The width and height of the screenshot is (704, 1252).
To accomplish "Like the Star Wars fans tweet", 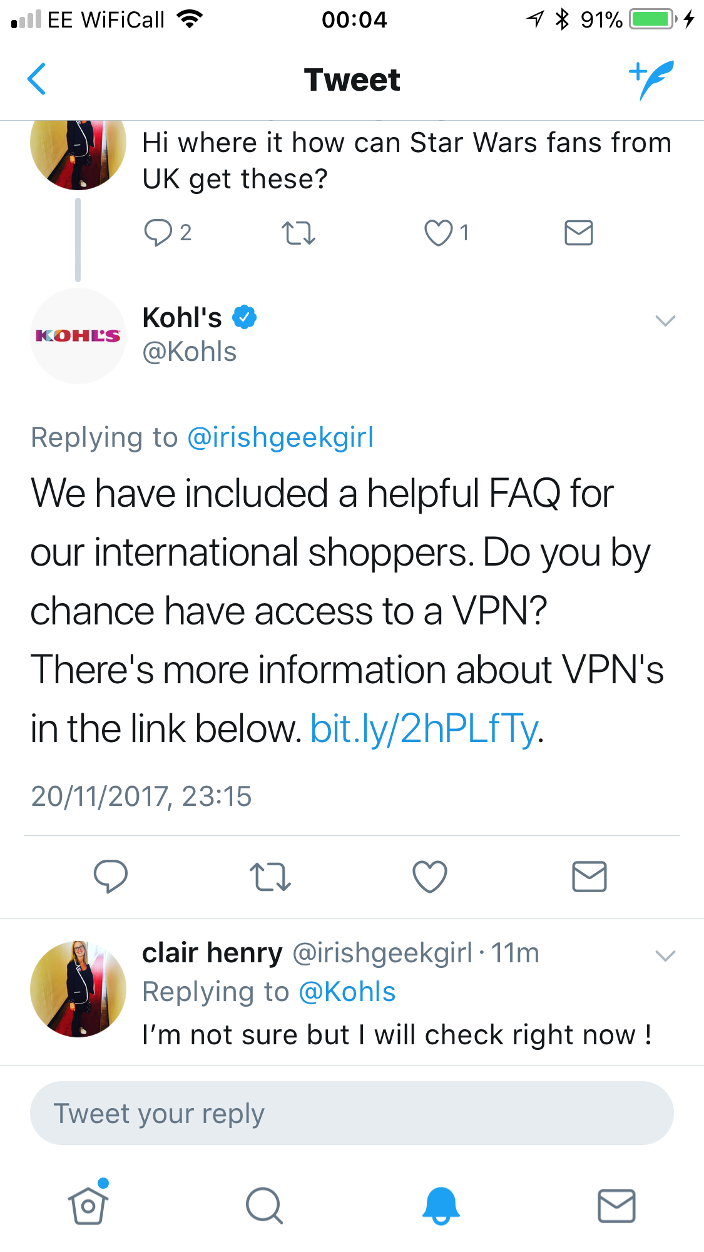I will 438,233.
